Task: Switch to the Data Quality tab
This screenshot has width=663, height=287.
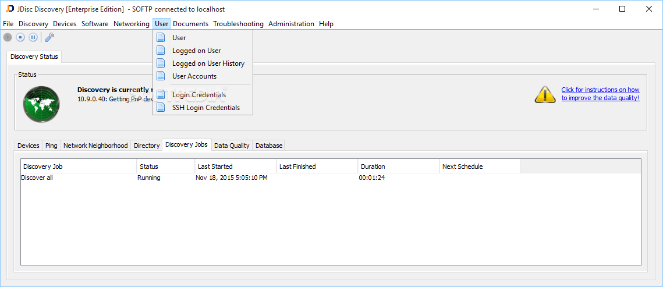Action: coord(232,146)
